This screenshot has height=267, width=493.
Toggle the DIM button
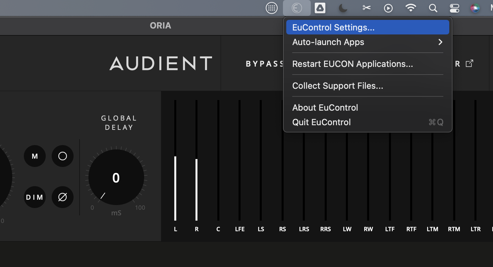pos(35,197)
